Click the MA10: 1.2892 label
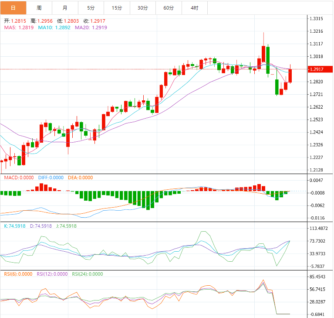The height and width of the screenshot is (318, 334). tap(54, 27)
